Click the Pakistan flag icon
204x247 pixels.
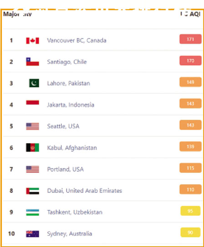[34, 83]
